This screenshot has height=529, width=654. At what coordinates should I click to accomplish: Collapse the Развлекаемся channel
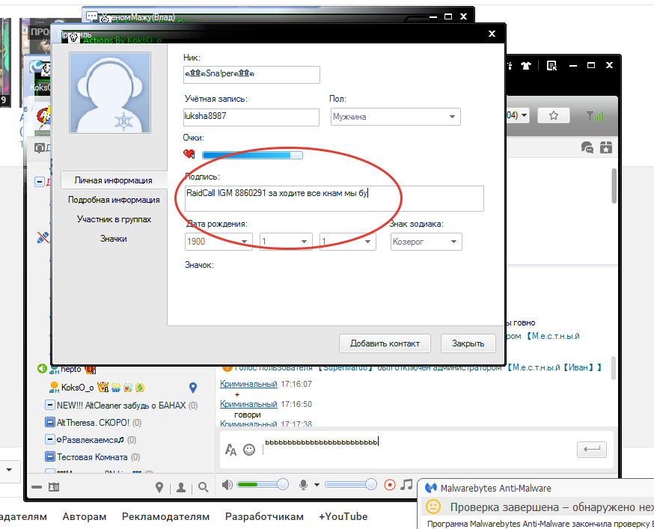49,440
